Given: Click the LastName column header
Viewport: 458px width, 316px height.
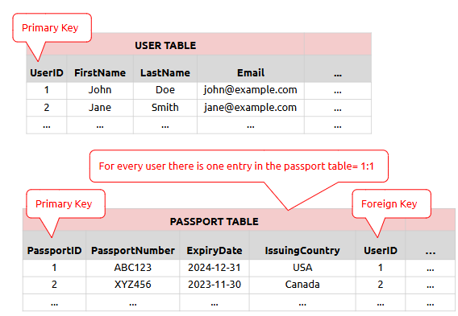Looking at the screenshot, I should (x=165, y=69).
